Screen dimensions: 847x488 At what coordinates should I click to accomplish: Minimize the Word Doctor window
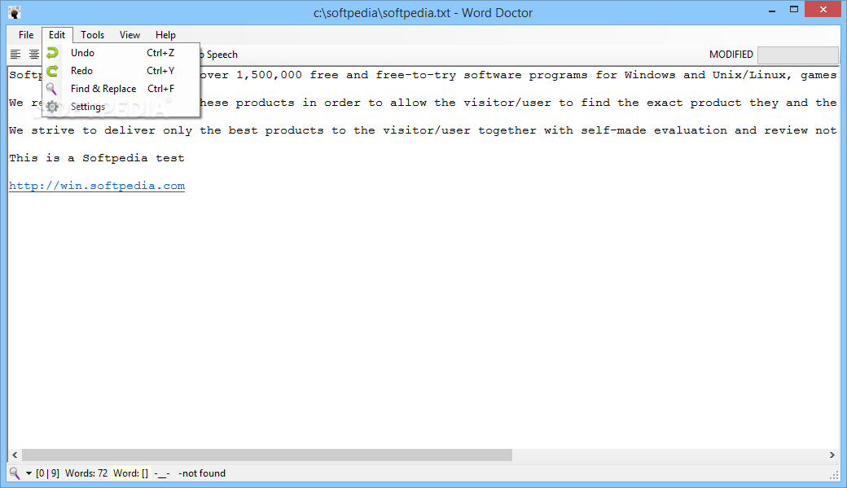coord(772,11)
